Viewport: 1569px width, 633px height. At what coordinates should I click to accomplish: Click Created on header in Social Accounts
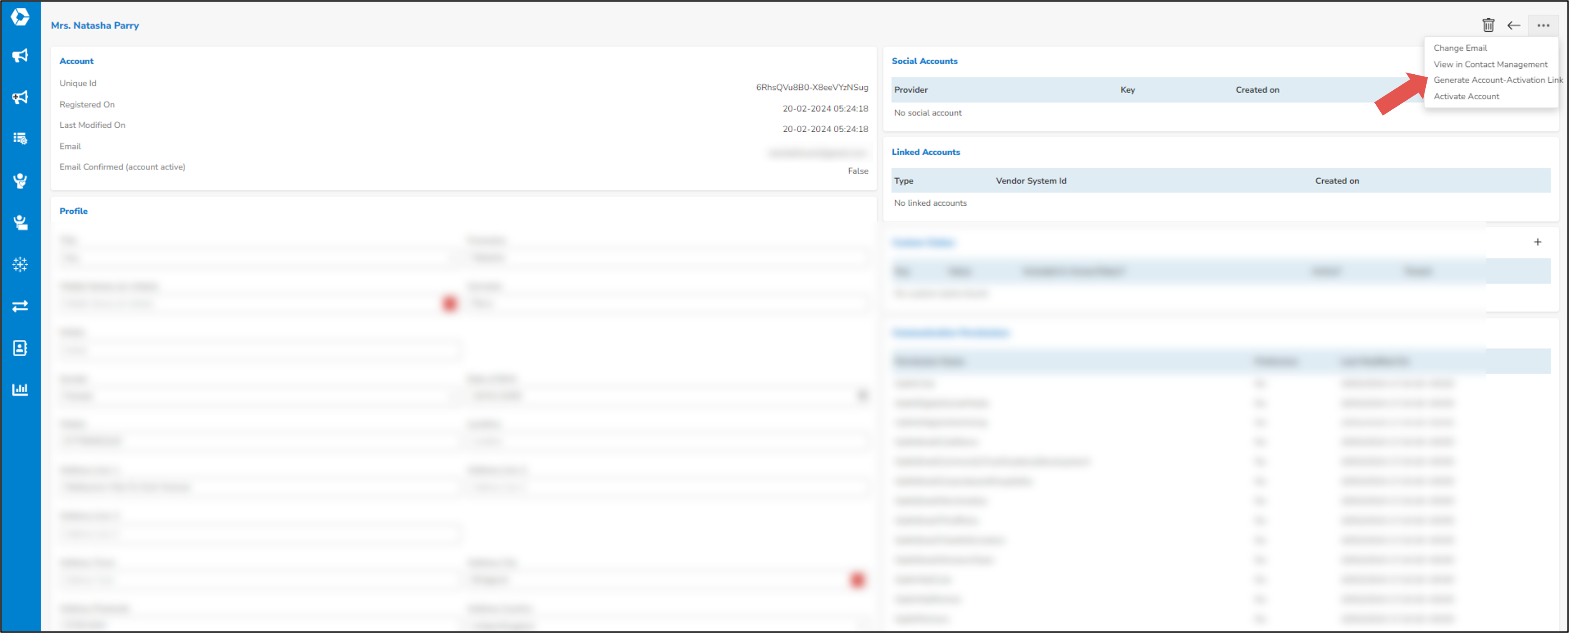[x=1257, y=89]
